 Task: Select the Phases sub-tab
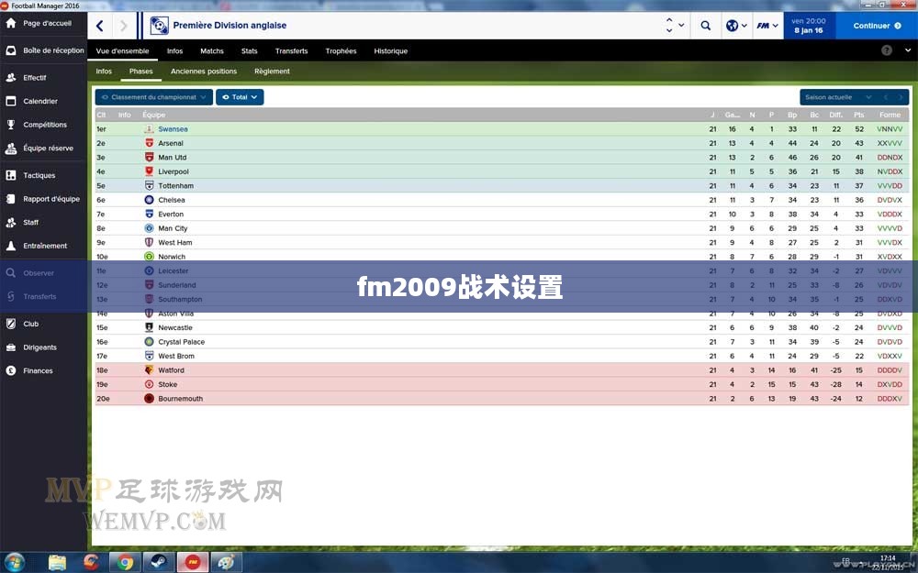pos(141,72)
